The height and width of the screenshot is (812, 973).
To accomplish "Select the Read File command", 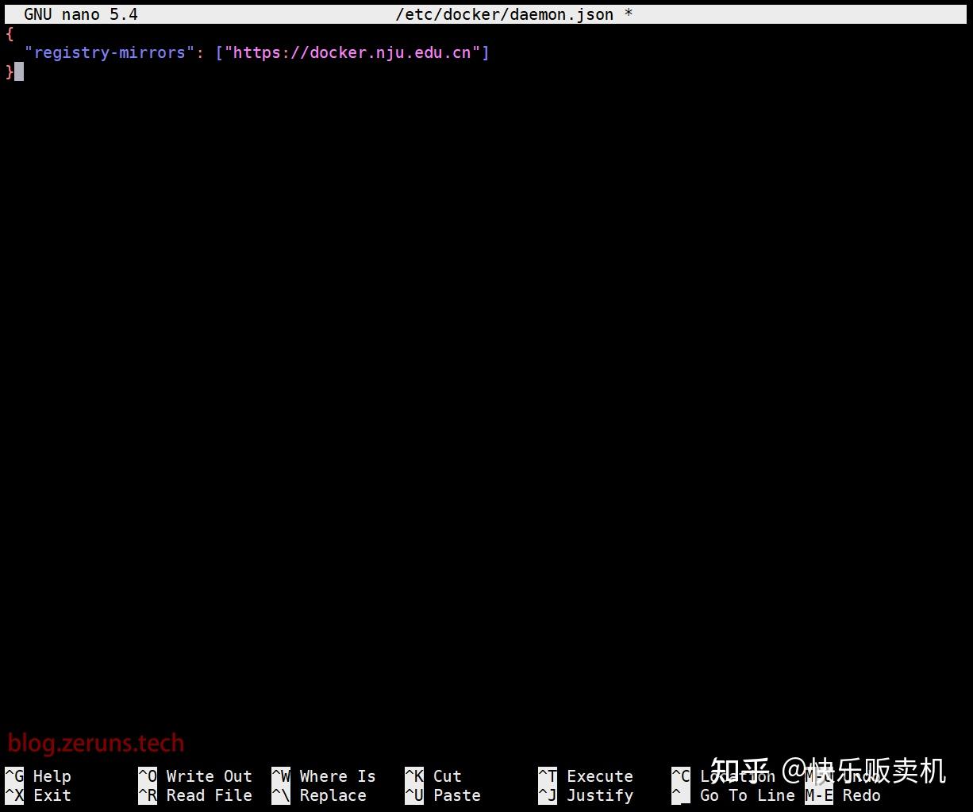I will click(x=208, y=795).
